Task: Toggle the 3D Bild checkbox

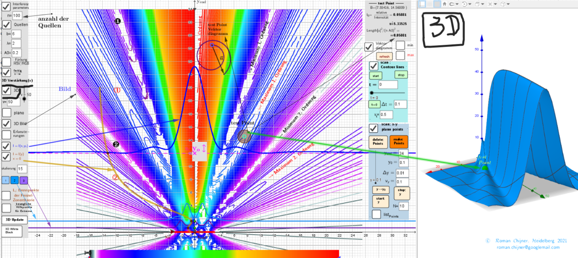Action: pyautogui.click(x=6, y=124)
